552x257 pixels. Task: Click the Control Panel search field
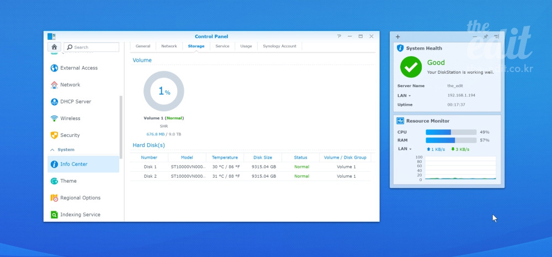(92, 47)
